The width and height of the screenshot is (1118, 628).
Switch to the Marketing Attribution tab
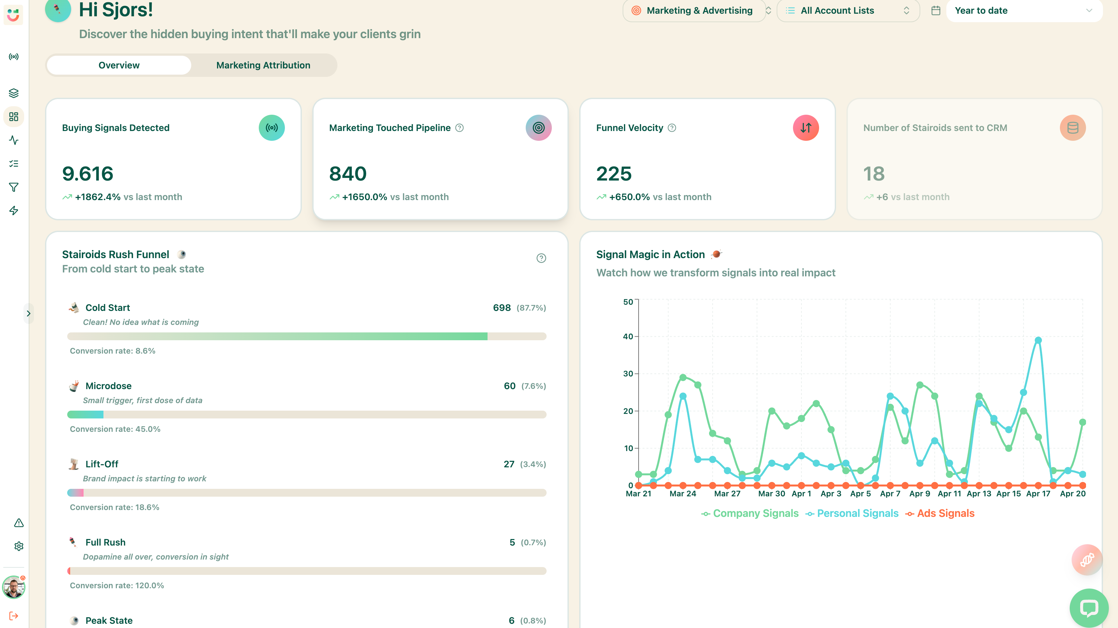point(263,65)
